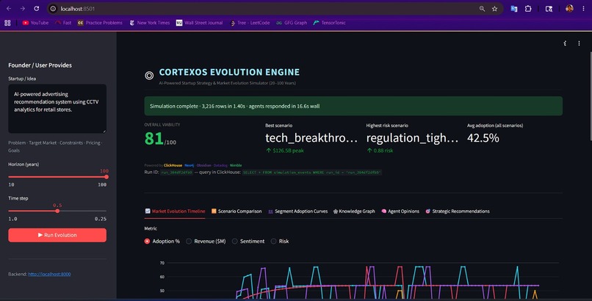Click the Startup / Idea text area
592x301 pixels.
(x=57, y=109)
